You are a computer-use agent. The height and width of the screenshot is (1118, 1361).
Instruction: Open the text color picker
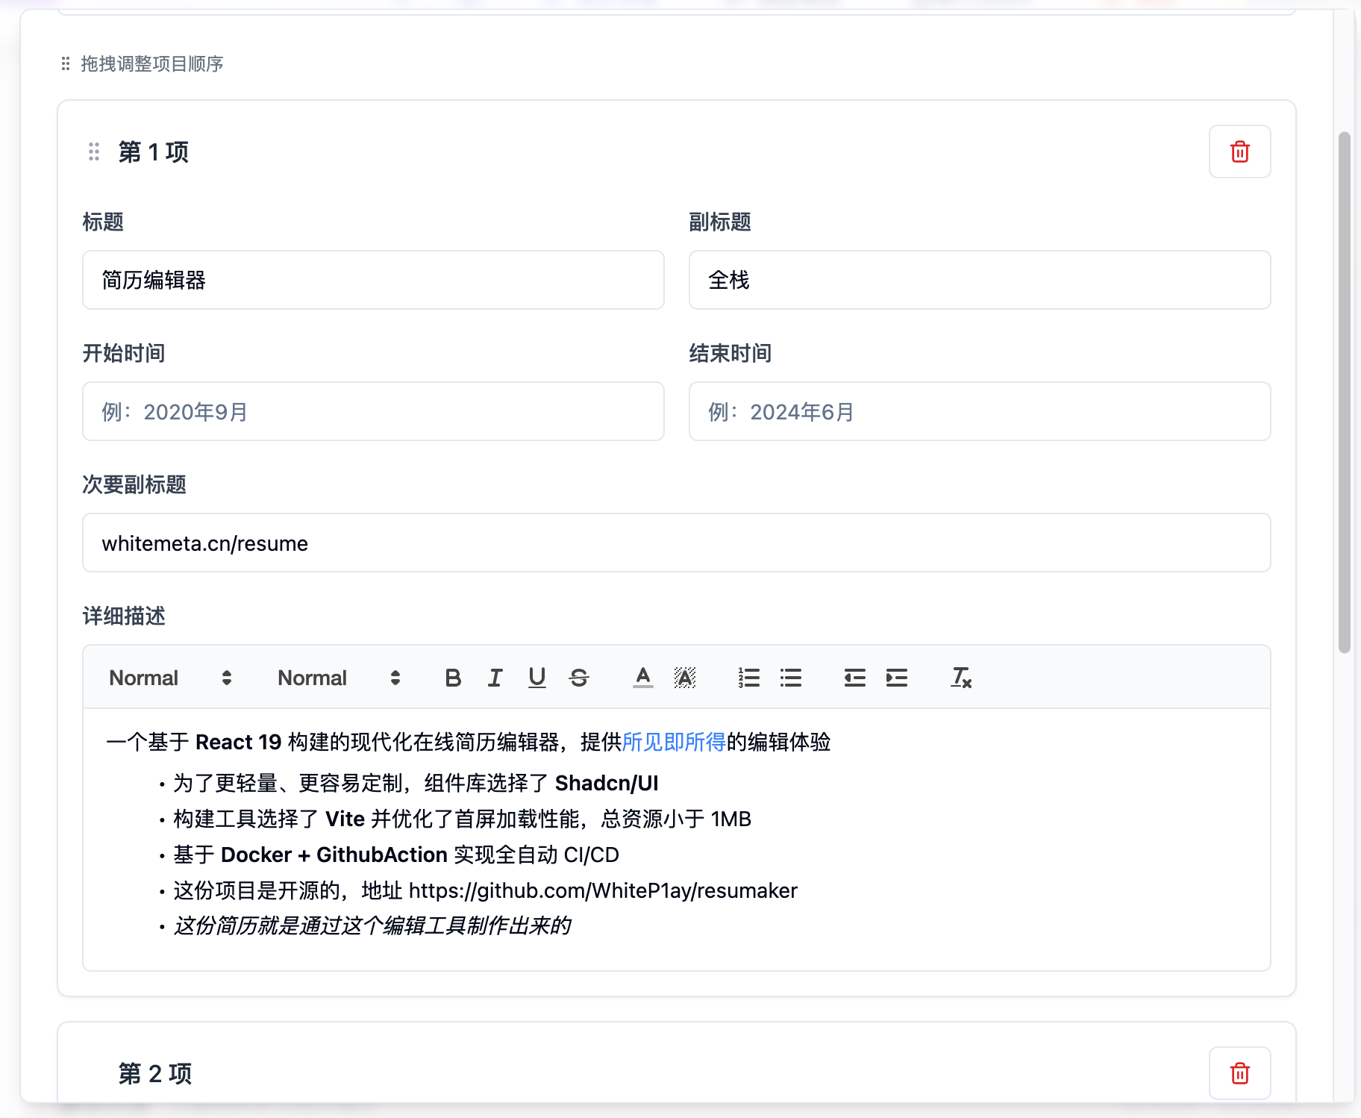pos(642,678)
